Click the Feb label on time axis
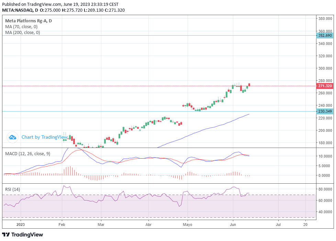Image resolution: width=336 pixels, height=241 pixels. click(62, 225)
